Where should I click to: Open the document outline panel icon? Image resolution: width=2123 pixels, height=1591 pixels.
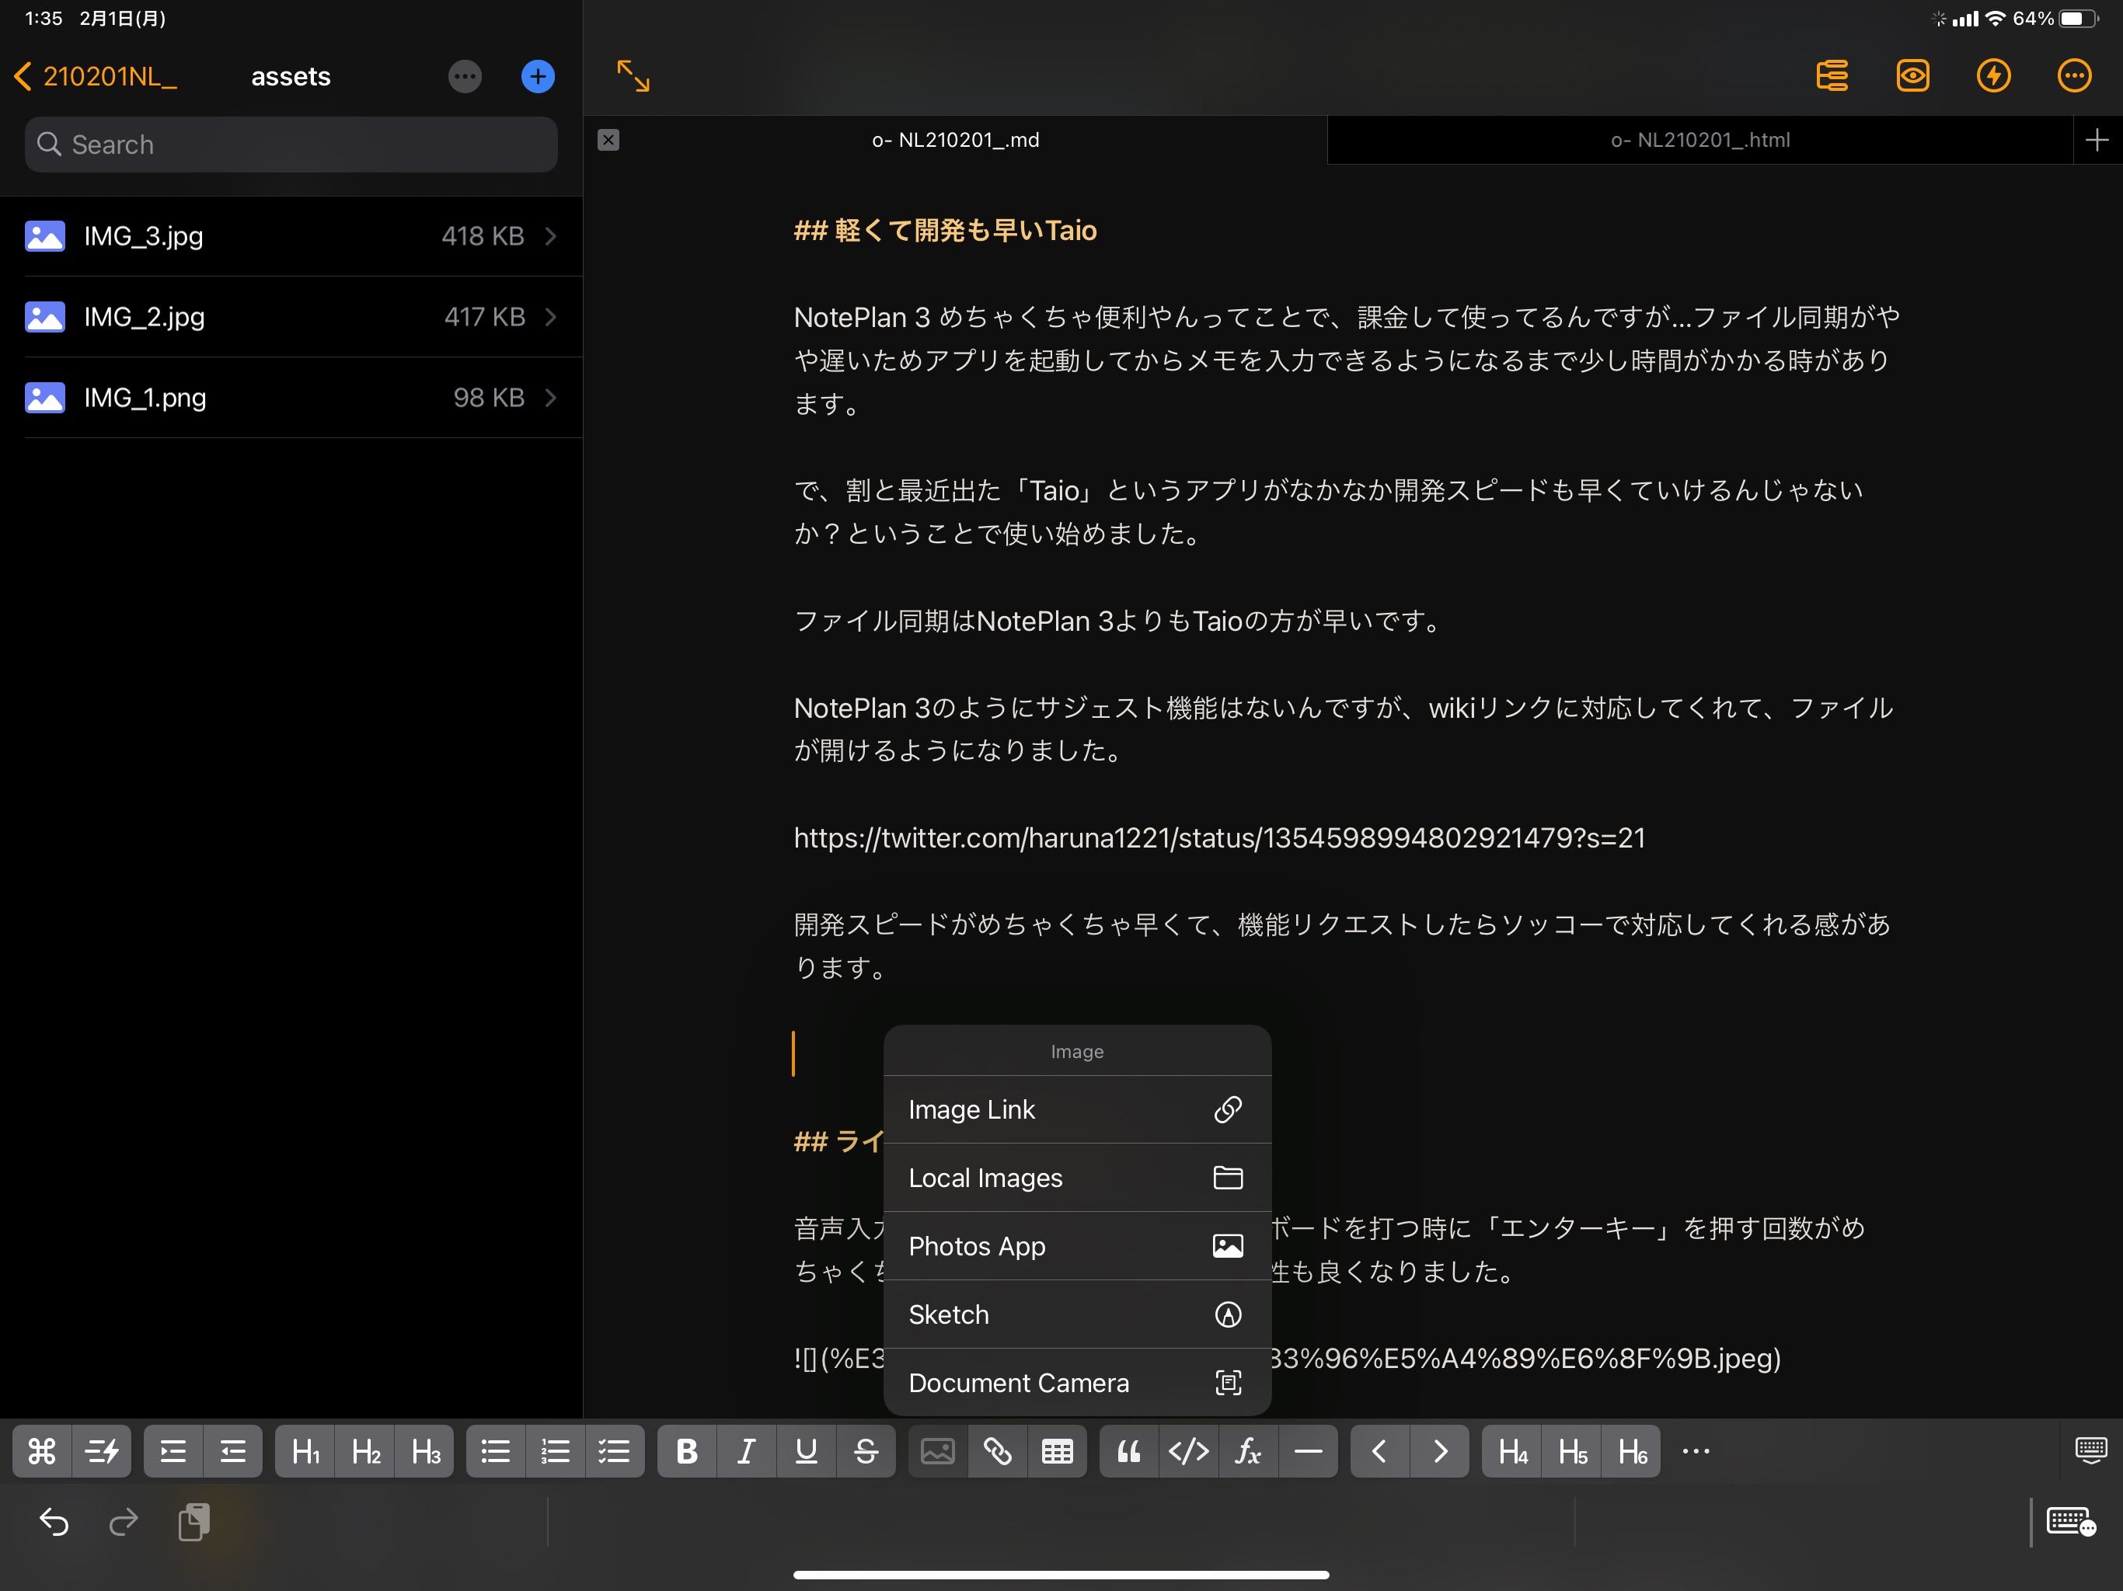(1832, 76)
